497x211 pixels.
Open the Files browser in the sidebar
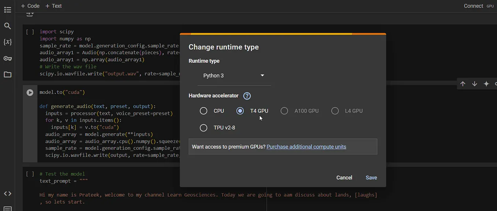pyautogui.click(x=8, y=74)
